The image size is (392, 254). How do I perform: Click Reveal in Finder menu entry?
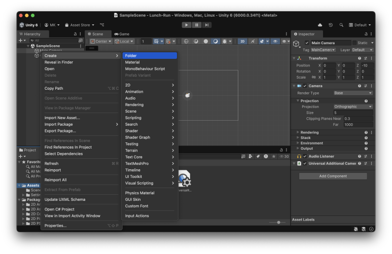point(81,62)
